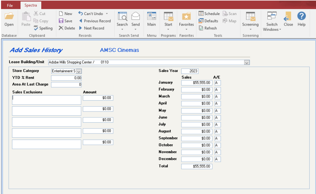Click the Start programs icon
316x194 pixels.
(168, 16)
